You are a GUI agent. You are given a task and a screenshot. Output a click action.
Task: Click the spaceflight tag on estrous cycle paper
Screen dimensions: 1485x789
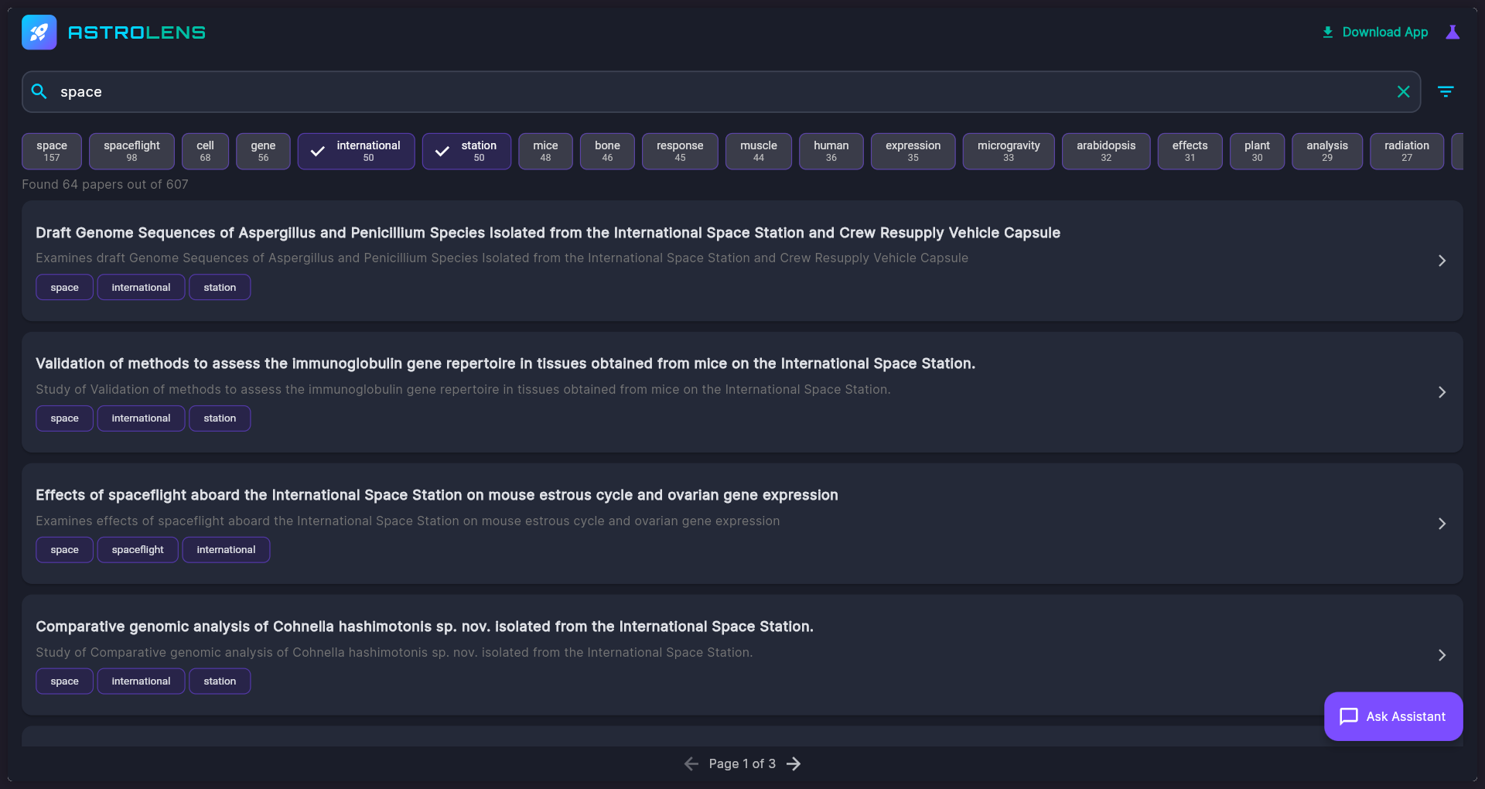138,550
